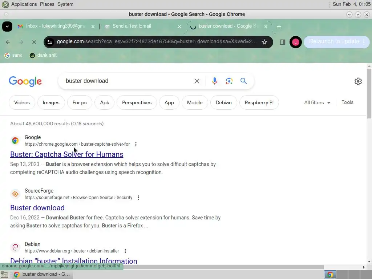372x279 pixels.
Task: Select the Debian filter chip
Action: coord(223,102)
